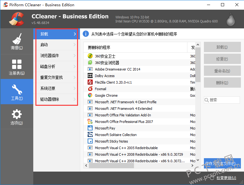Expand chevron next to 驱动器擦除

(x=75, y=99)
